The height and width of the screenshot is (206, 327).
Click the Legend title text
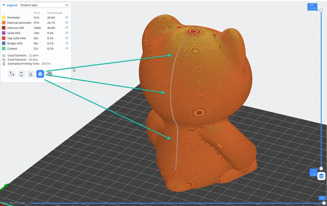12,5
